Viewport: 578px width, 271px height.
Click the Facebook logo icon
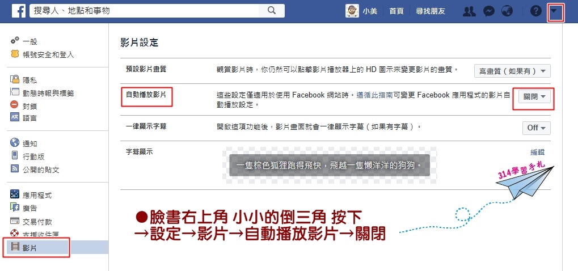coord(18,11)
